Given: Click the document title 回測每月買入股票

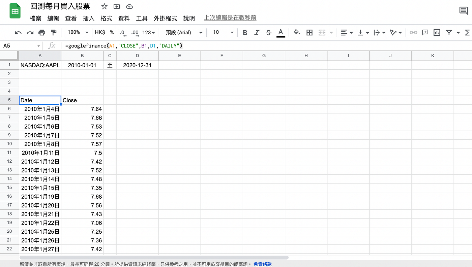Looking at the screenshot, I should [60, 6].
